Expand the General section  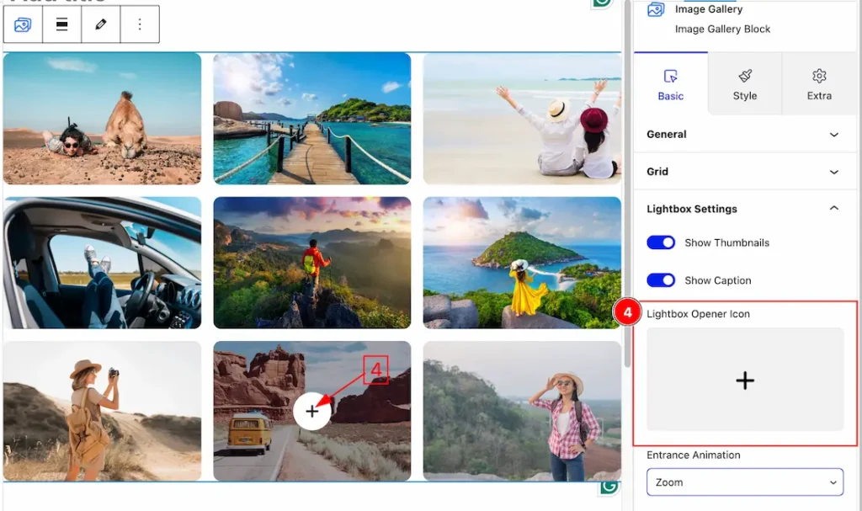click(x=745, y=134)
